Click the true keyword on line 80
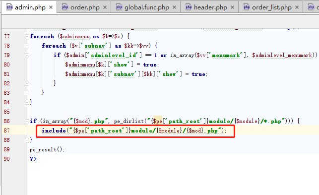319x195 pixels. [x=150, y=65]
